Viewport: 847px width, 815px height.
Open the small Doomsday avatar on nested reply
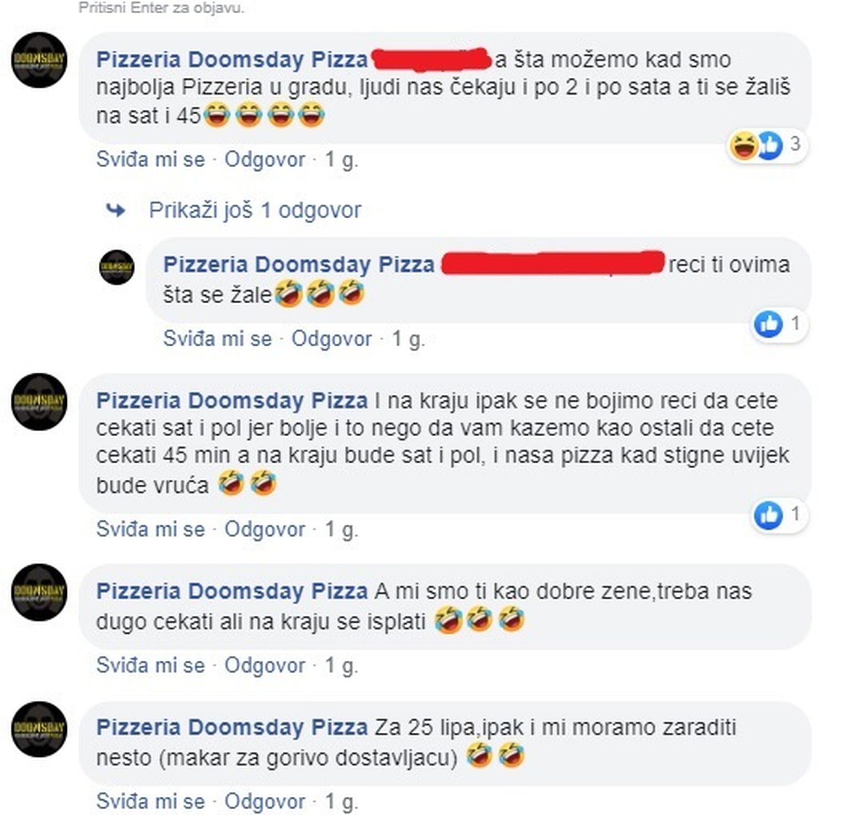[117, 267]
